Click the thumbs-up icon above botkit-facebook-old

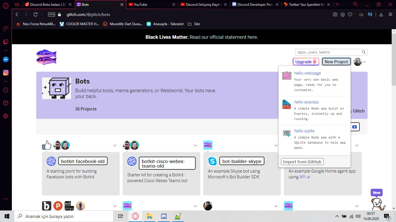[47, 145]
